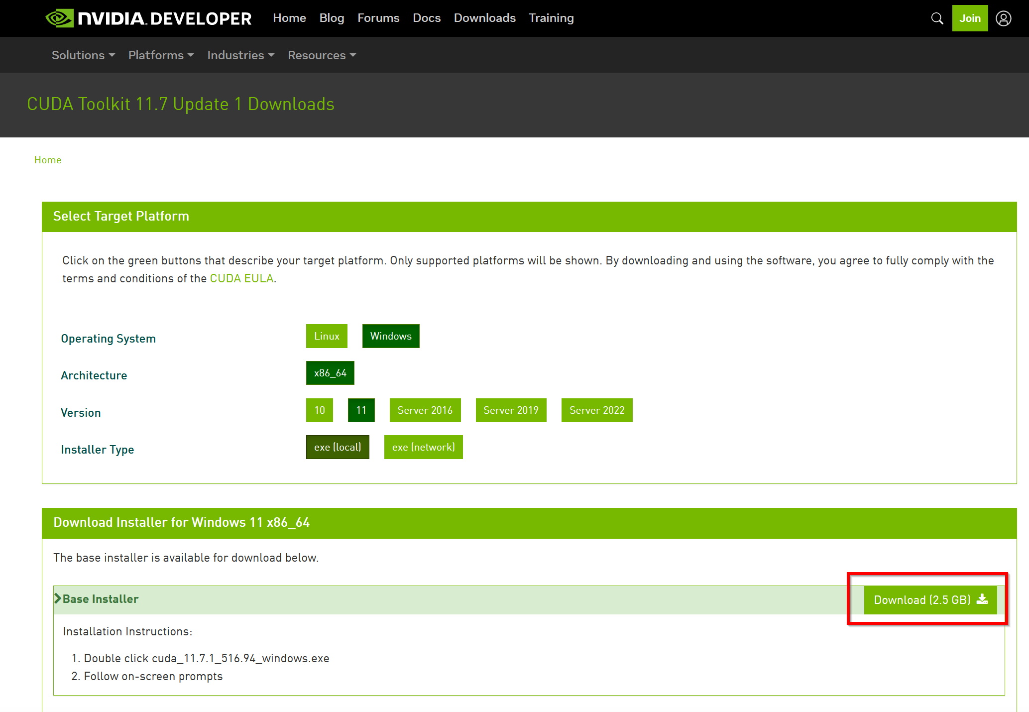Click the Join button
Screen dimensions: 1029x712
(x=970, y=18)
